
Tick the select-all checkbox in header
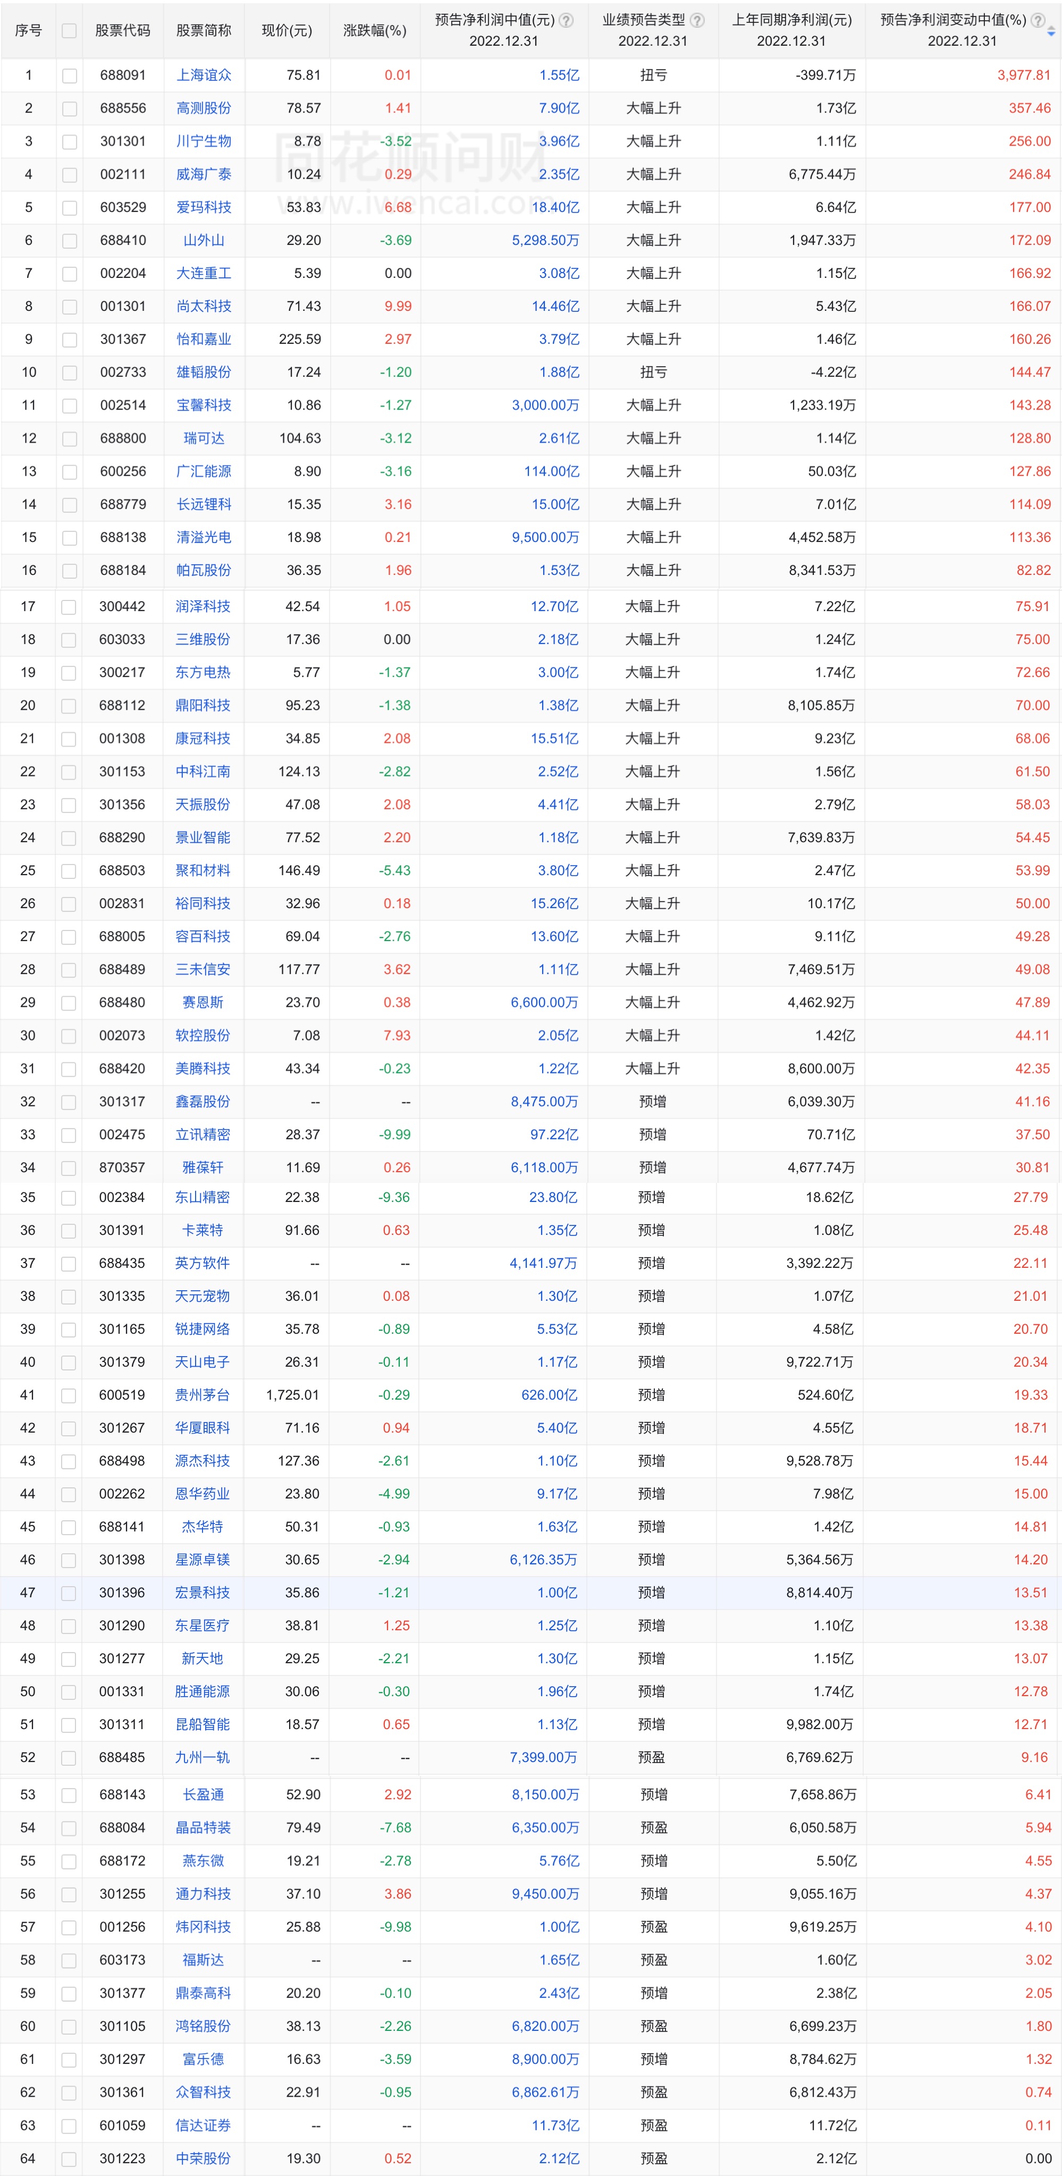(69, 30)
